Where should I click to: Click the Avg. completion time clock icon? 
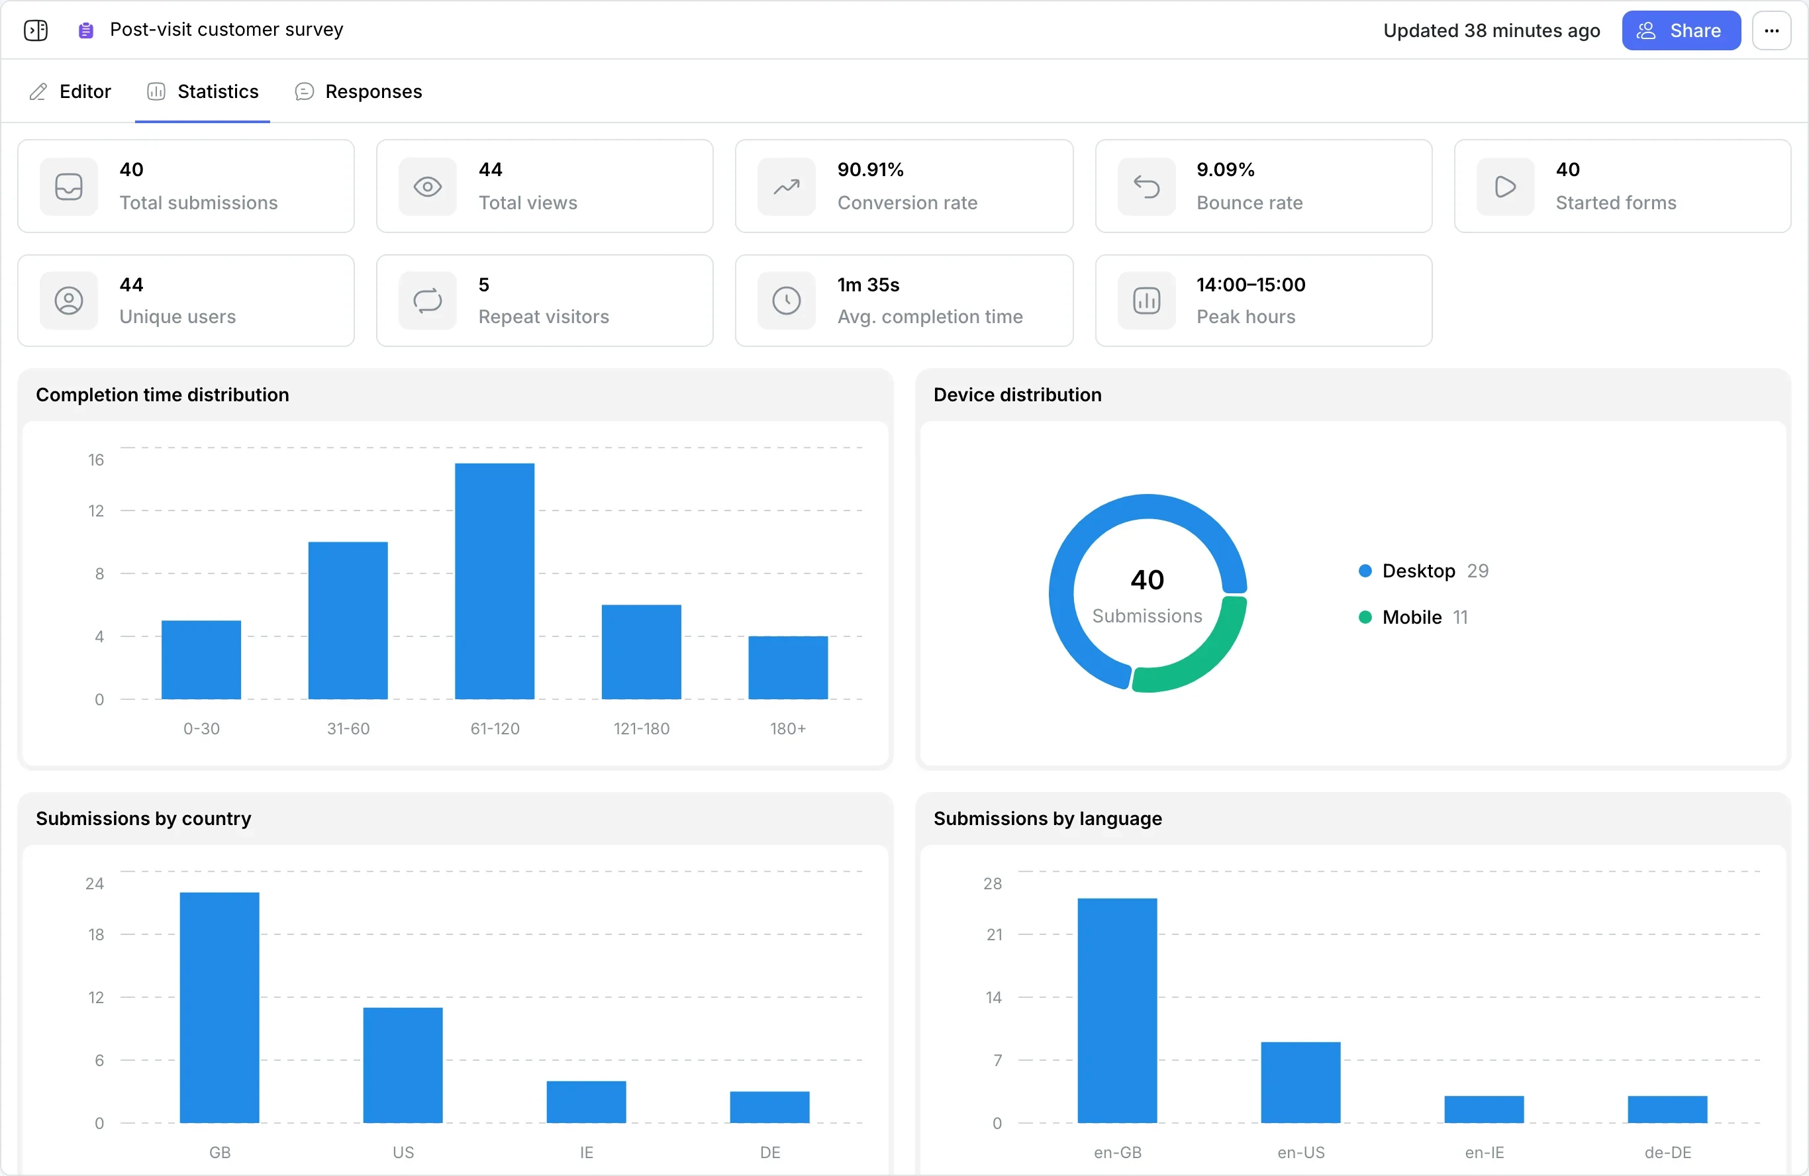pos(787,301)
